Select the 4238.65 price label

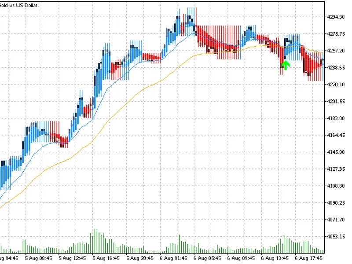point(336,68)
